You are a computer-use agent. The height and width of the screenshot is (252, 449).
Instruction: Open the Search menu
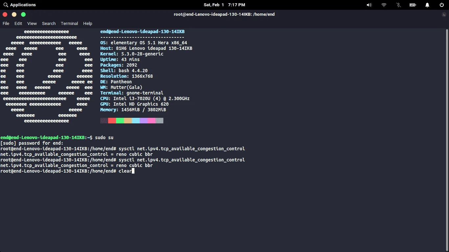(x=49, y=24)
